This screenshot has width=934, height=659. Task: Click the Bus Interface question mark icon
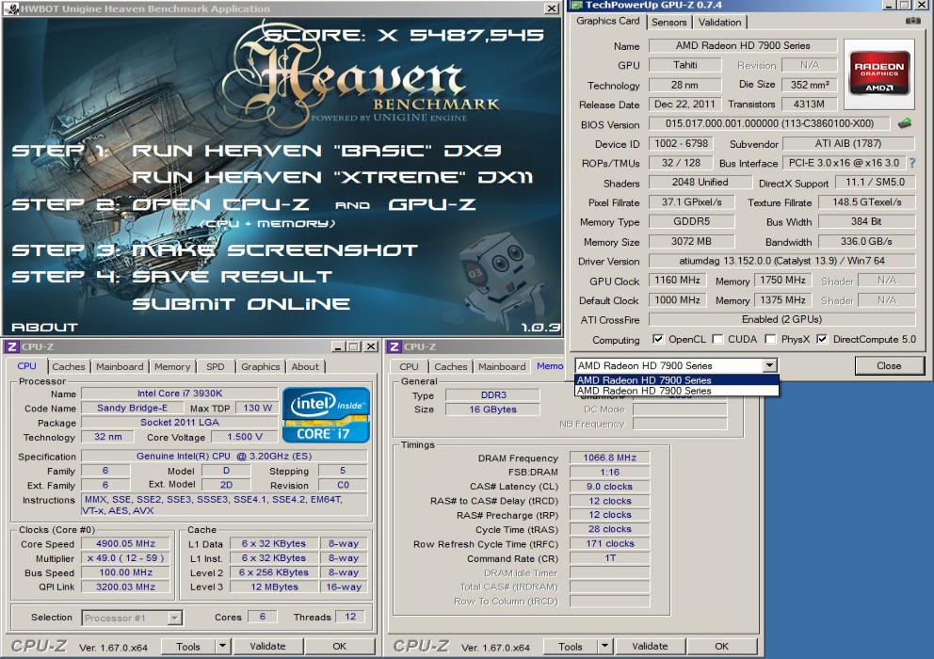[912, 162]
